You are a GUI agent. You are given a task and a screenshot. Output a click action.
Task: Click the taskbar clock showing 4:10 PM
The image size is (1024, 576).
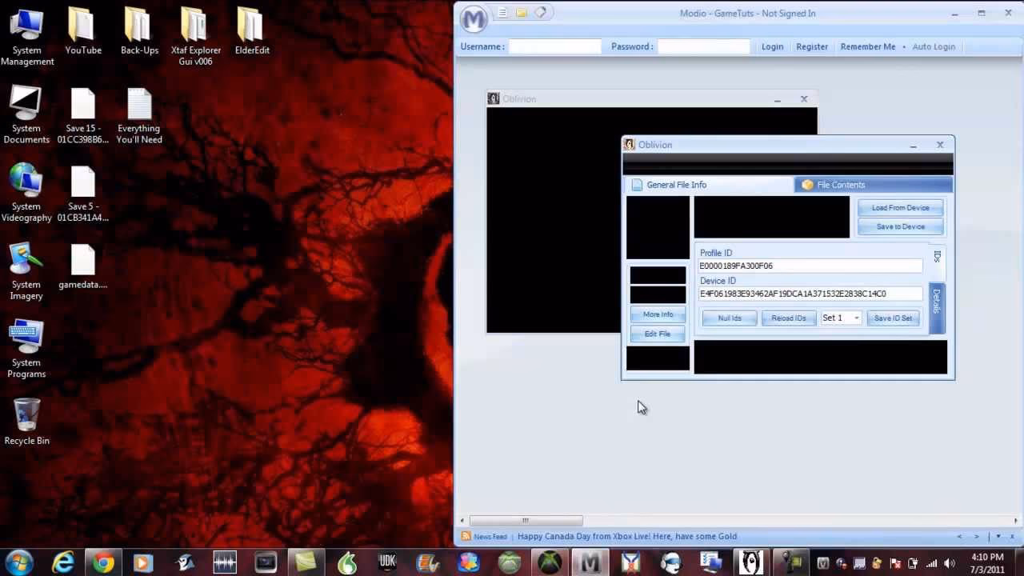[x=987, y=563]
